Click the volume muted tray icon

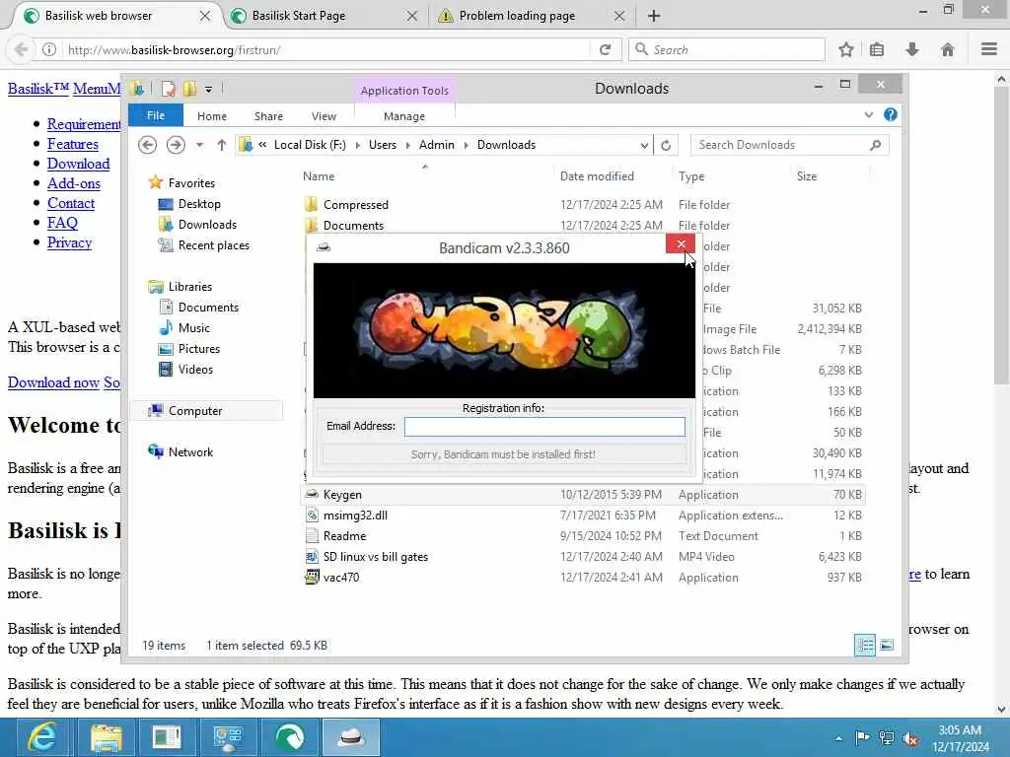pyautogui.click(x=910, y=738)
